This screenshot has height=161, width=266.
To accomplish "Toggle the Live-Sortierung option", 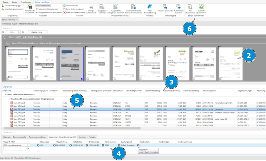I will coord(42,6).
